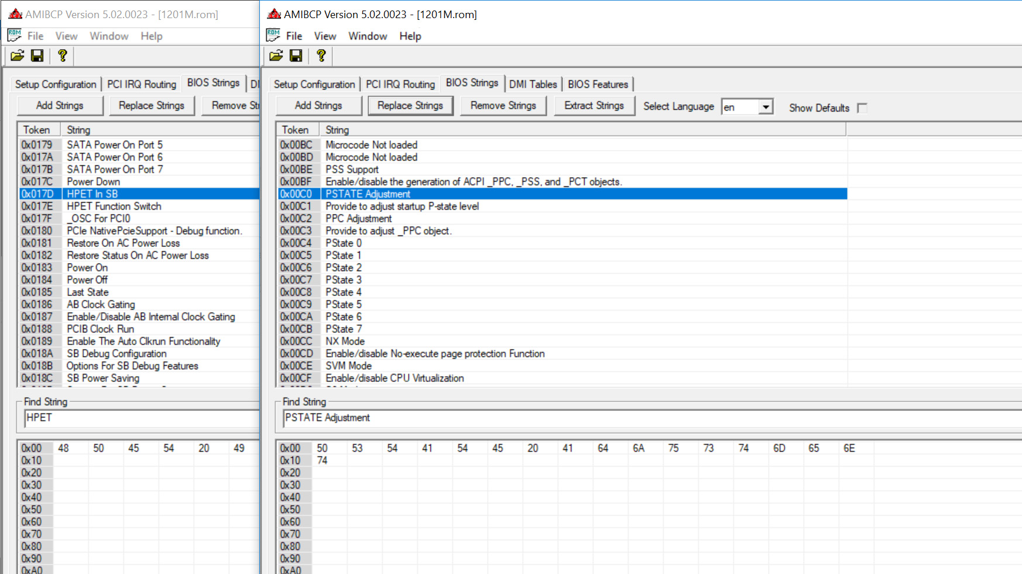Select BIOS Strings tab in left window
This screenshot has height=574, width=1022.
tap(213, 83)
